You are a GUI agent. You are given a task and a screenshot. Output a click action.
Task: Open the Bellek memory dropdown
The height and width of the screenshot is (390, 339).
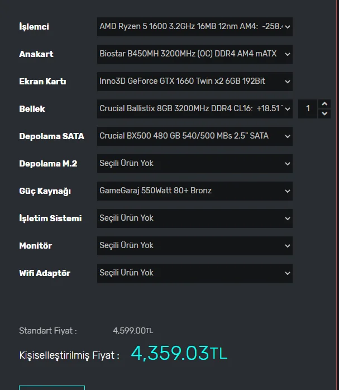coord(194,109)
